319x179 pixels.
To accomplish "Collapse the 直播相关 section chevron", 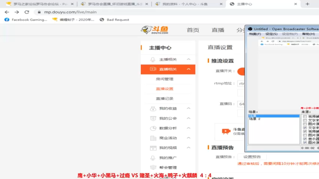I will click(189, 69).
